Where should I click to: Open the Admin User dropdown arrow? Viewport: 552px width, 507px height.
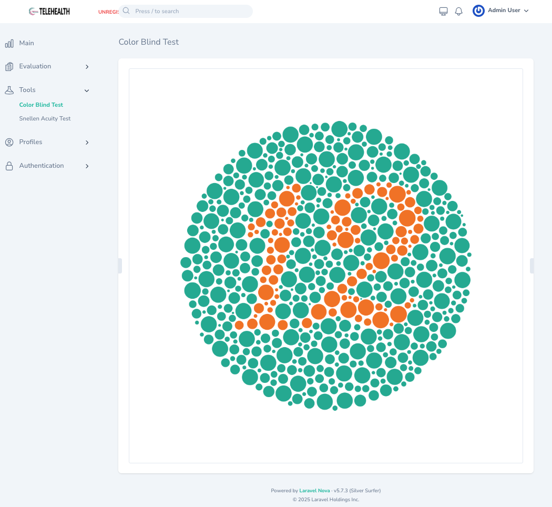click(526, 11)
